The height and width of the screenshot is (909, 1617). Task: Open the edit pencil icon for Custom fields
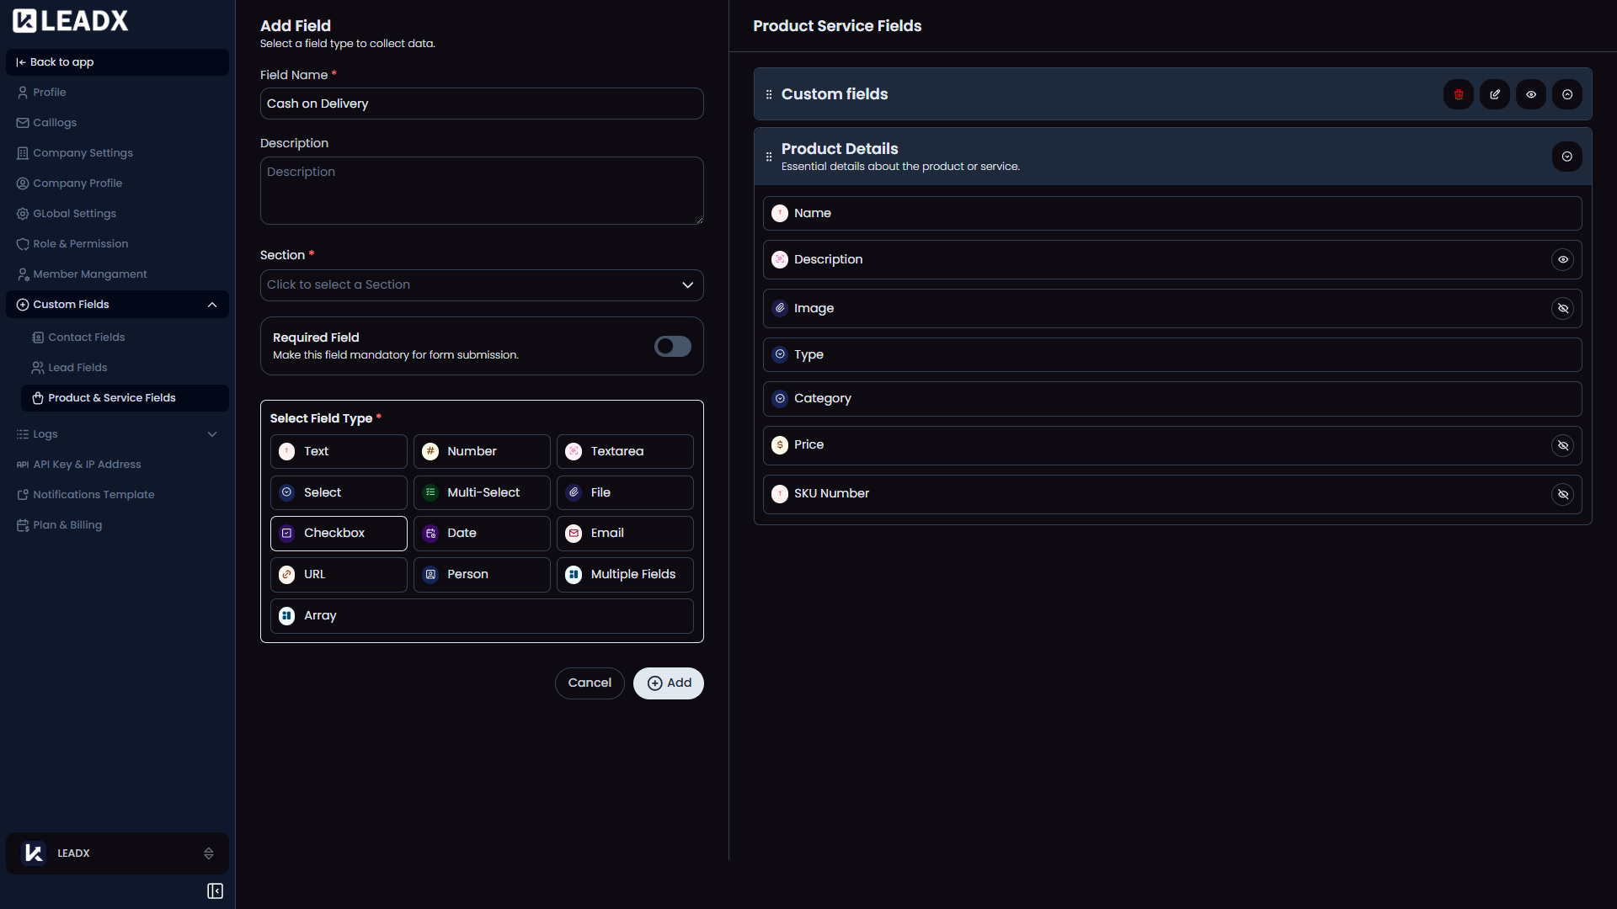[1494, 94]
